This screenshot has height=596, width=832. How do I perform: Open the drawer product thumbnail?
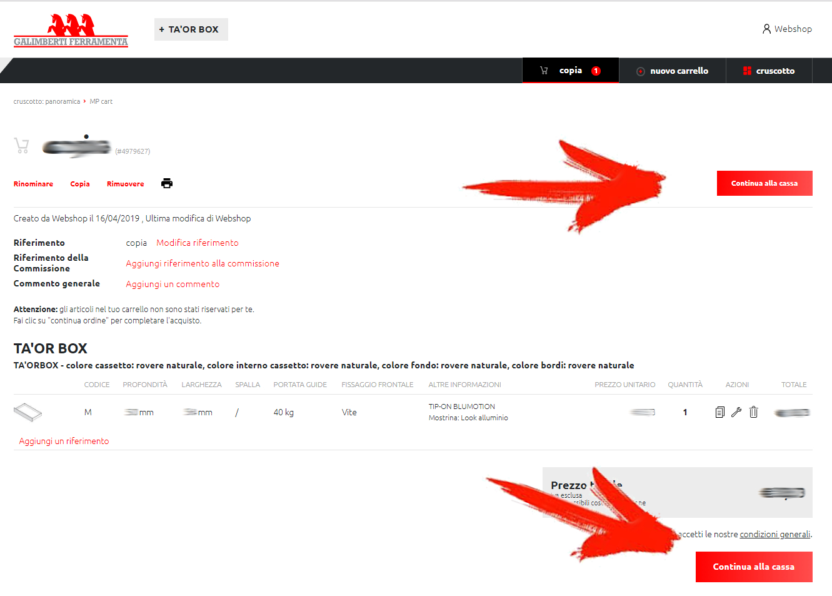point(28,412)
